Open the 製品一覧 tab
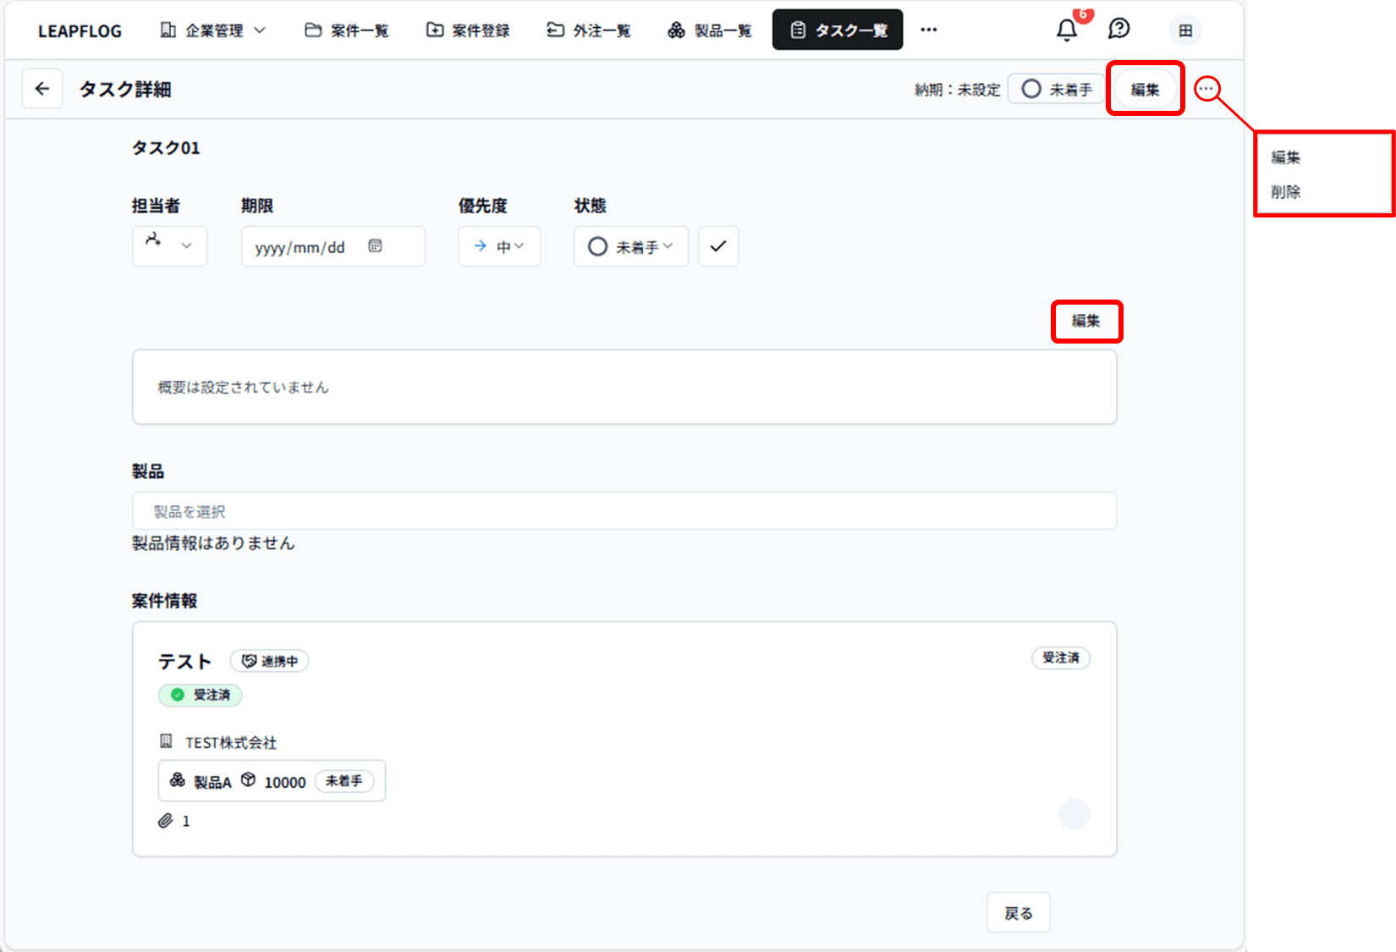This screenshot has height=952, width=1396. 709,30
